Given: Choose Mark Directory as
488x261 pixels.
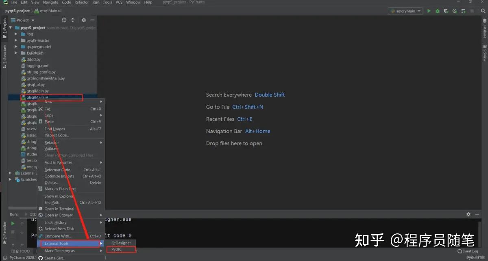Looking at the screenshot, I should [x=71, y=251].
